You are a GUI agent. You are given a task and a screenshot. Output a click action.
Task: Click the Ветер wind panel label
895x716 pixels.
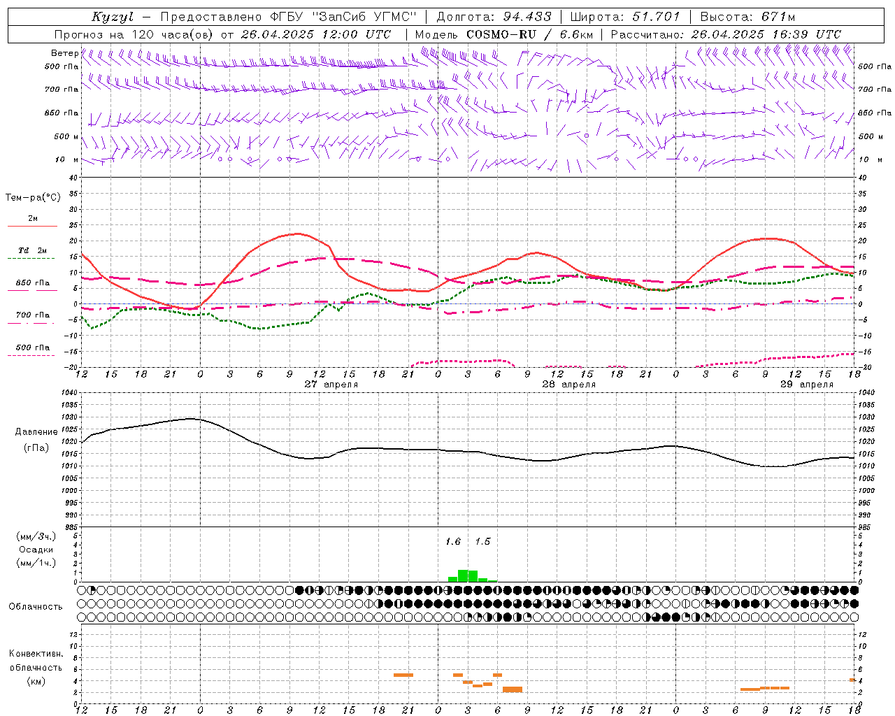(x=64, y=53)
